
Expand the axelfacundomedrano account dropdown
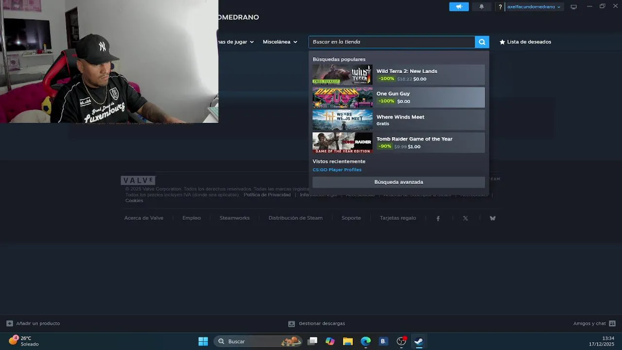tap(534, 7)
